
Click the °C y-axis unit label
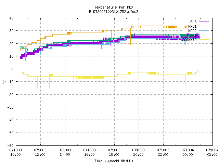click(4, 82)
